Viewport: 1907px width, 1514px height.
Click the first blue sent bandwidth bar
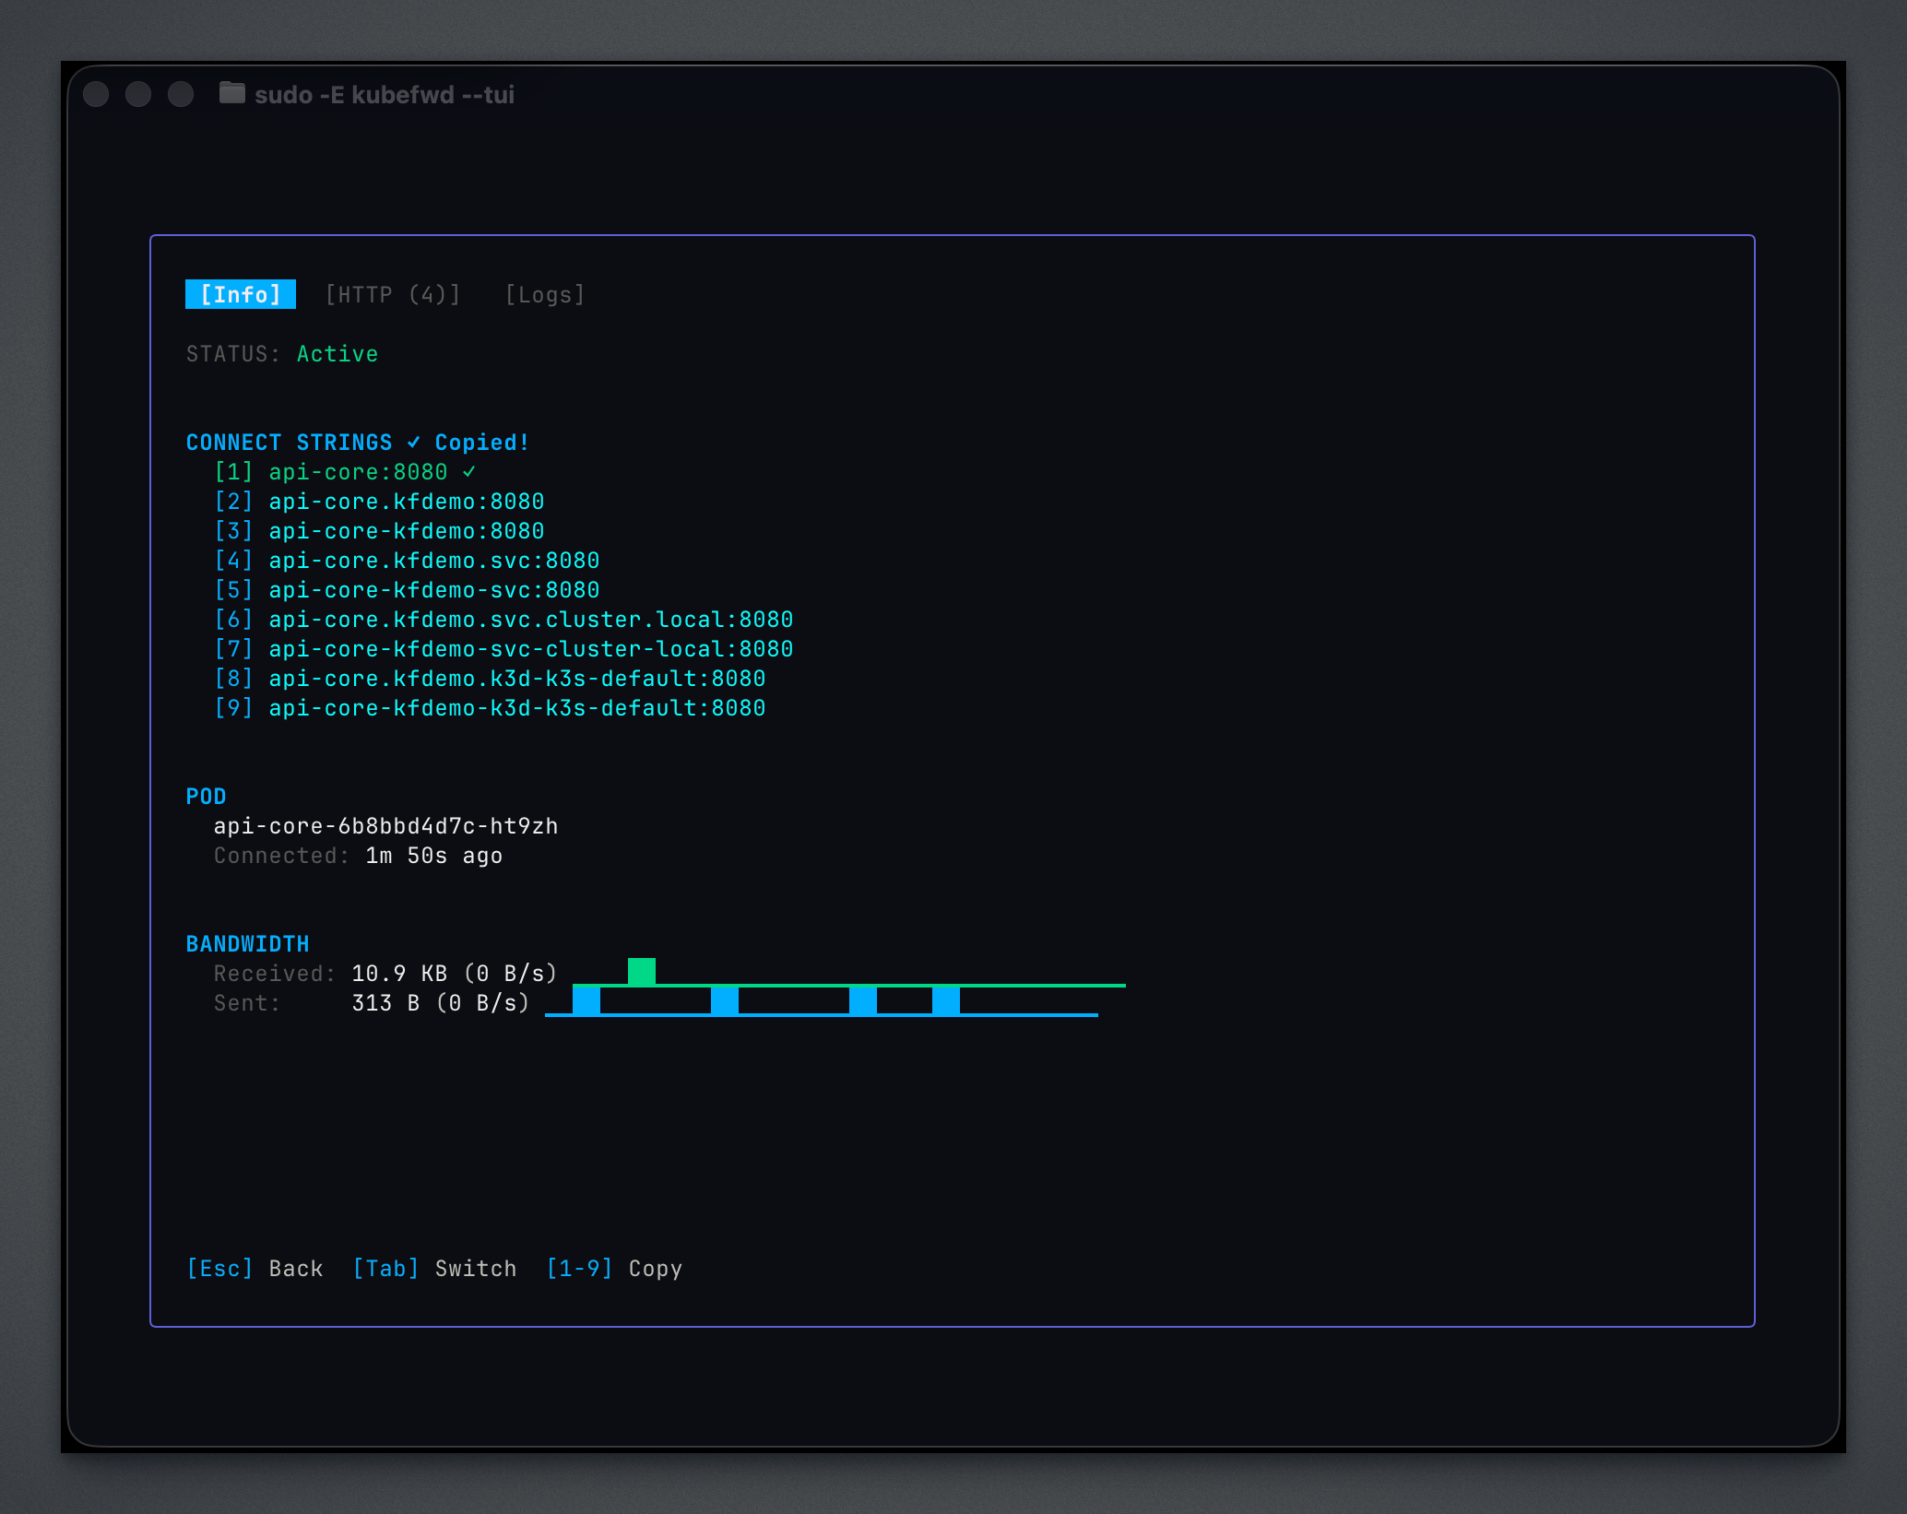pyautogui.click(x=586, y=1000)
